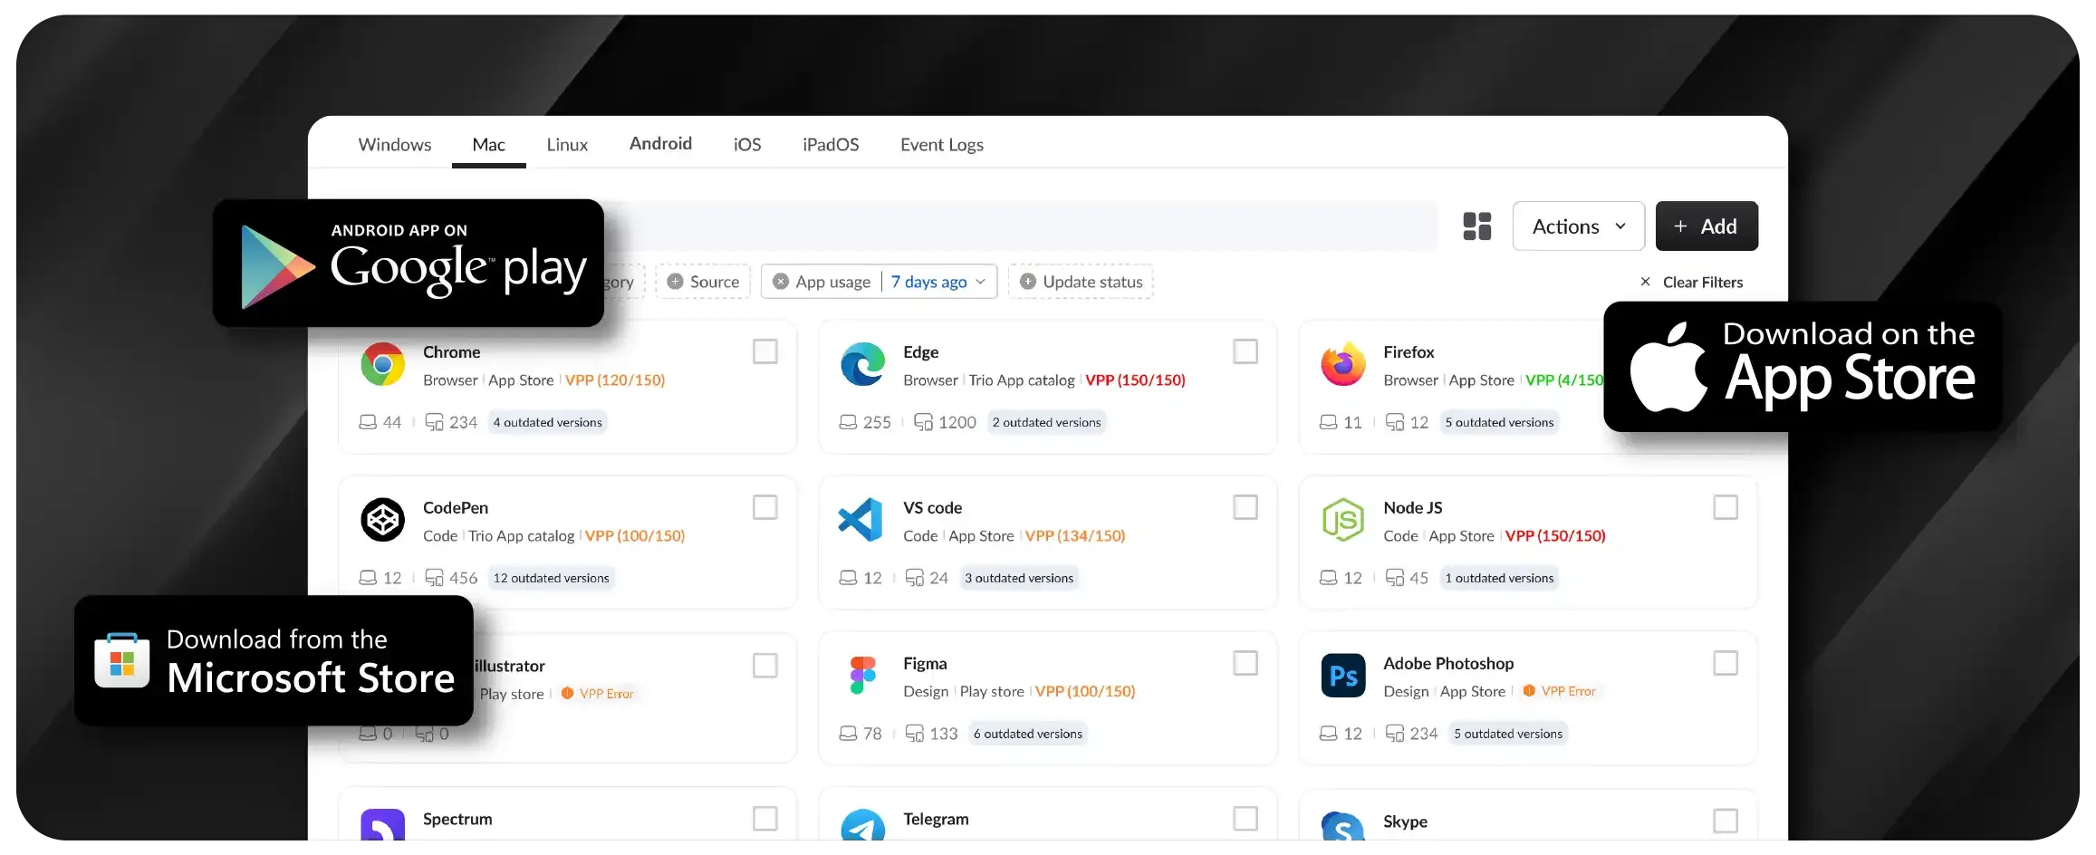Click Figma's installs icon showing 133
Screen dimensions: 2096x855
[915, 734]
